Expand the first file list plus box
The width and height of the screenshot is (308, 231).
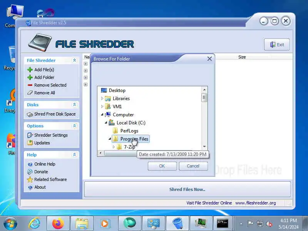(x=85, y=64)
